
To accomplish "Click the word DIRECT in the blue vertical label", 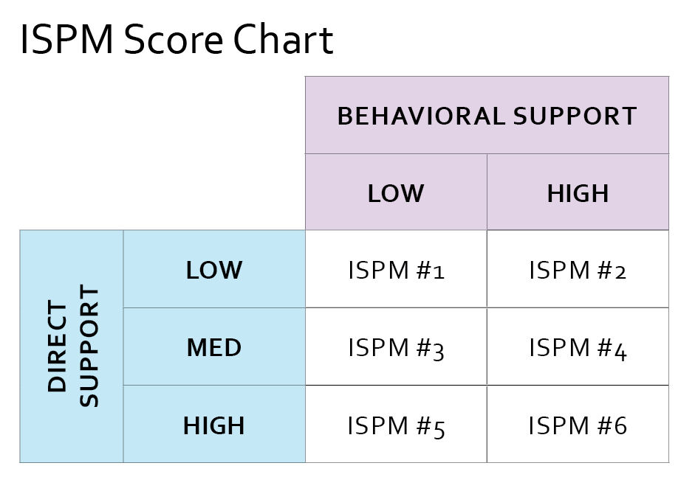I will pyautogui.click(x=58, y=347).
